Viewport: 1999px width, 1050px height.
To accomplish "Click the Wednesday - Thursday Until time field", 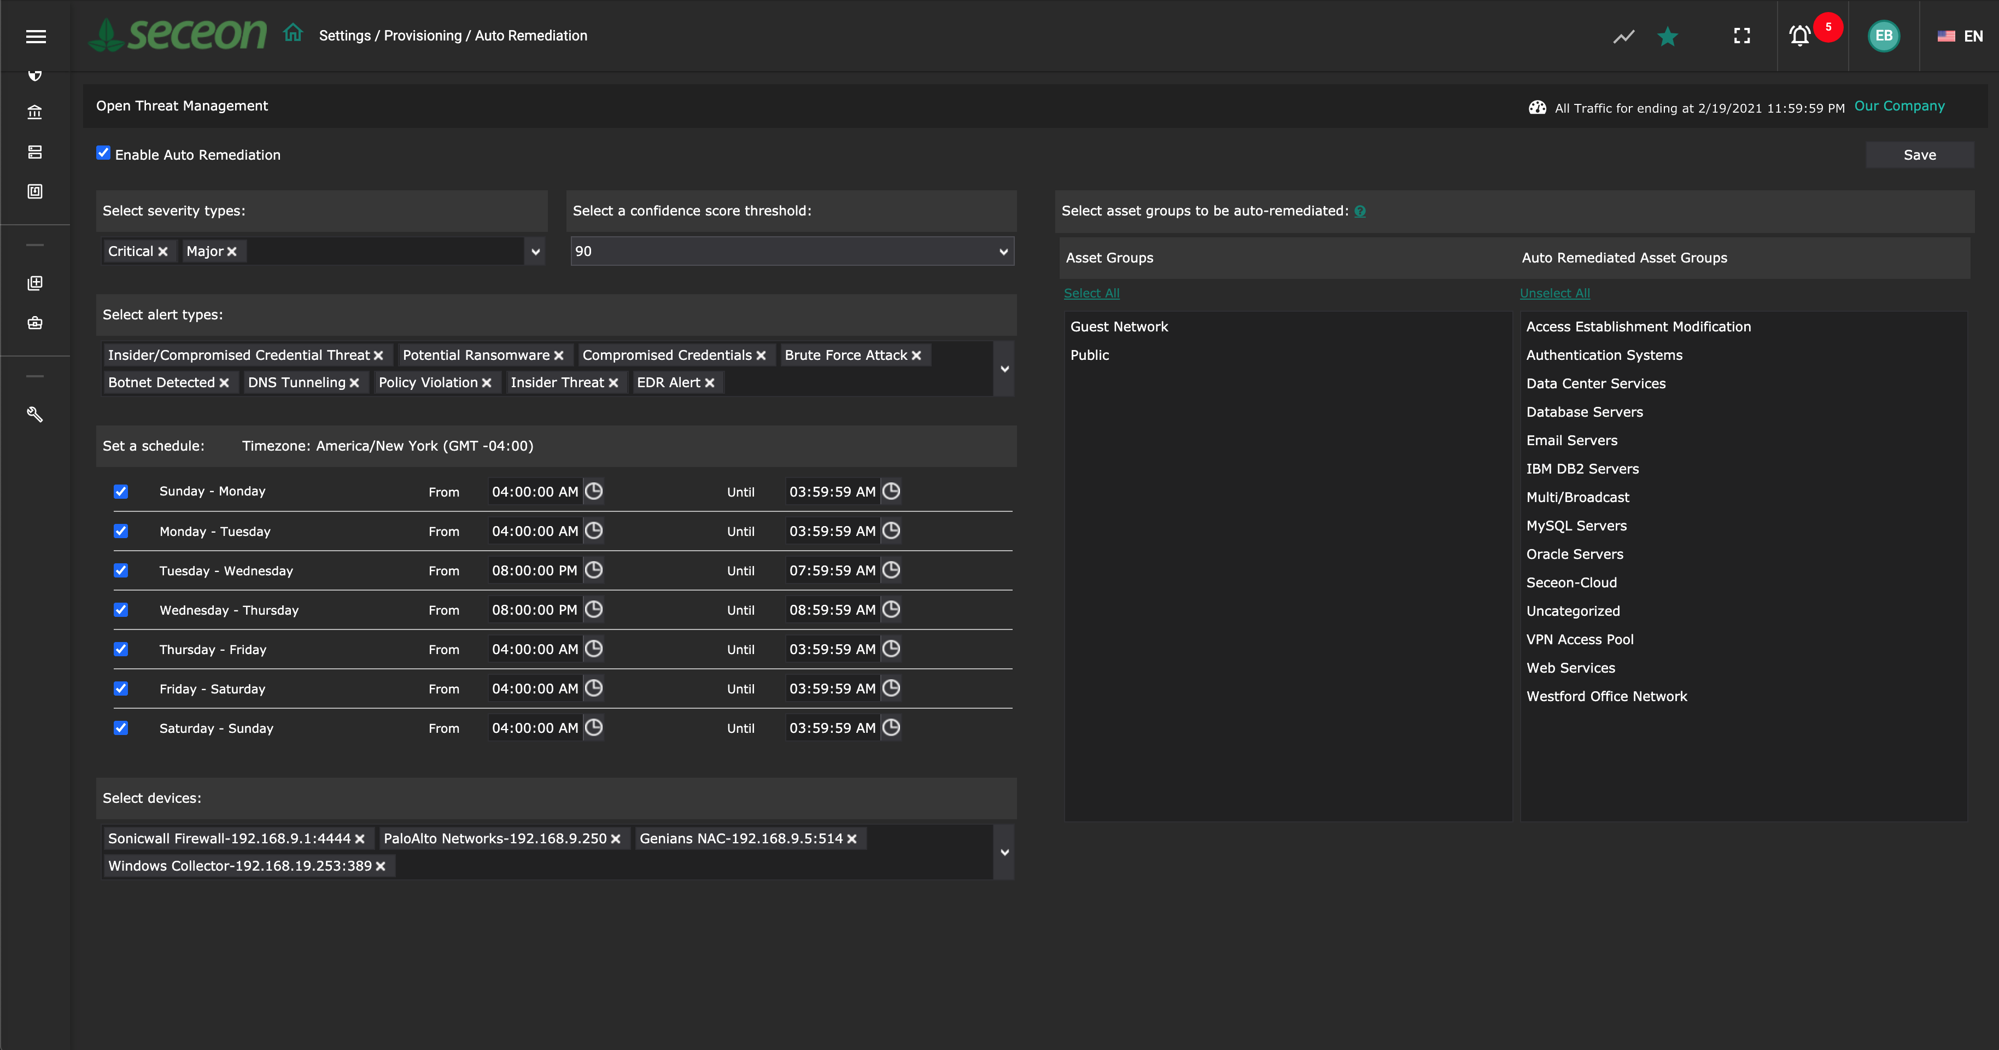I will coord(832,610).
